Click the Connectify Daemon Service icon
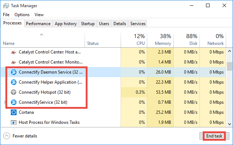 (x=14, y=72)
